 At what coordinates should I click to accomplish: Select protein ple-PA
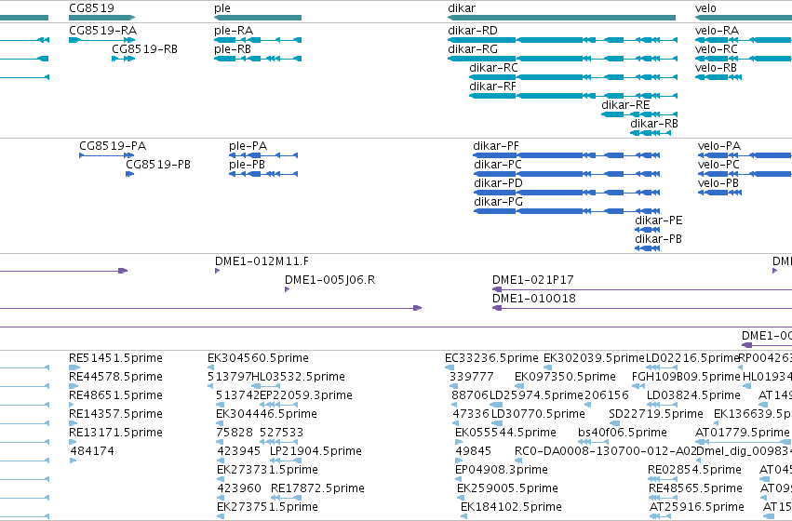click(x=263, y=155)
